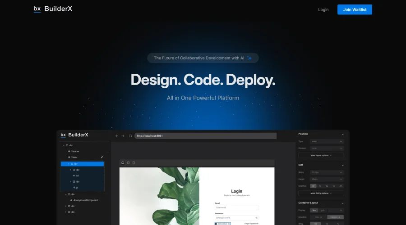Collapse the div containing AnonymousComponent
The width and height of the screenshot is (406, 225).
[66, 194]
